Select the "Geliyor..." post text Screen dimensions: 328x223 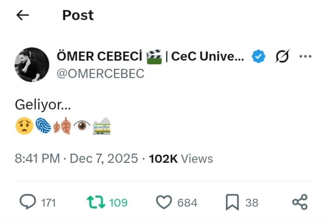43,105
